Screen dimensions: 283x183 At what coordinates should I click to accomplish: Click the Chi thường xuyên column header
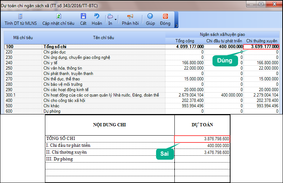[261, 41]
